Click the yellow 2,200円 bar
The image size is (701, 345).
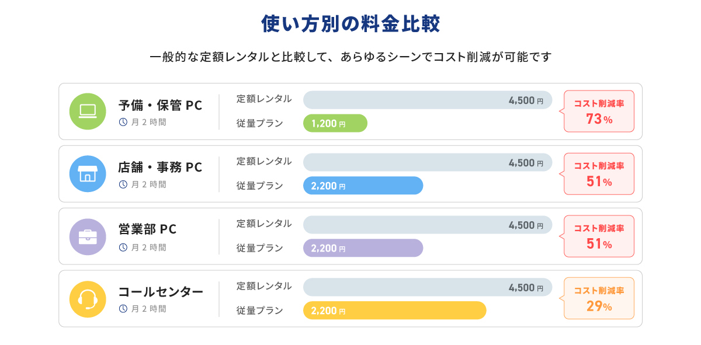(394, 311)
